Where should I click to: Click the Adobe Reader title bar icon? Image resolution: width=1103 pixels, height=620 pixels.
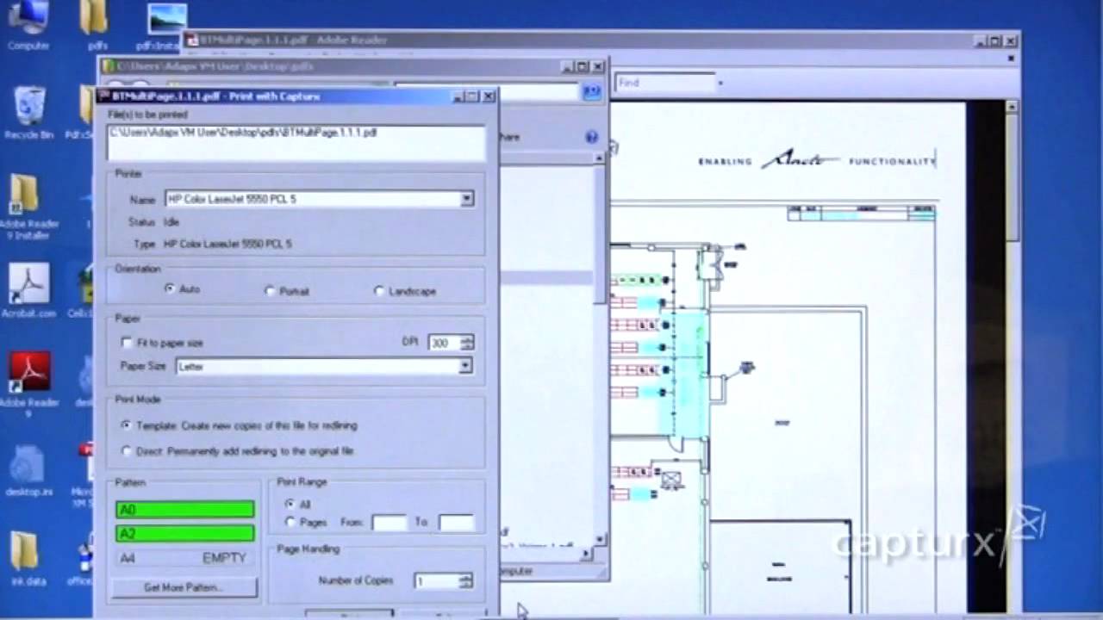click(x=192, y=40)
